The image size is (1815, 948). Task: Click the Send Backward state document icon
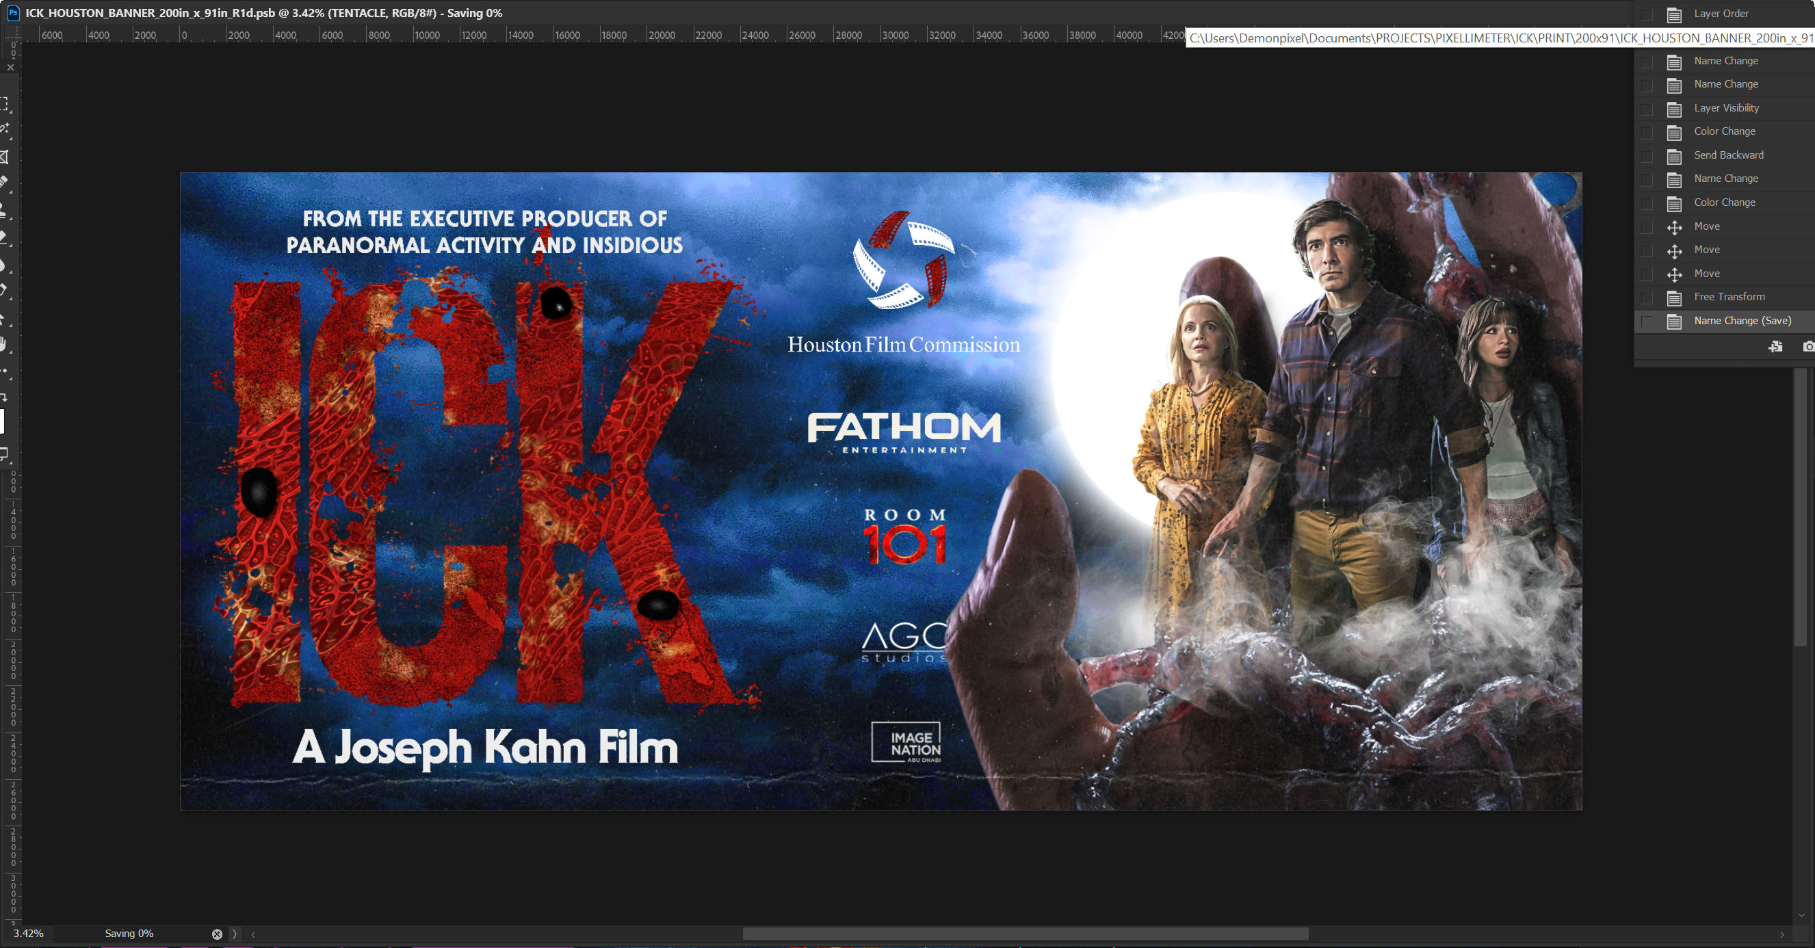[x=1674, y=157]
